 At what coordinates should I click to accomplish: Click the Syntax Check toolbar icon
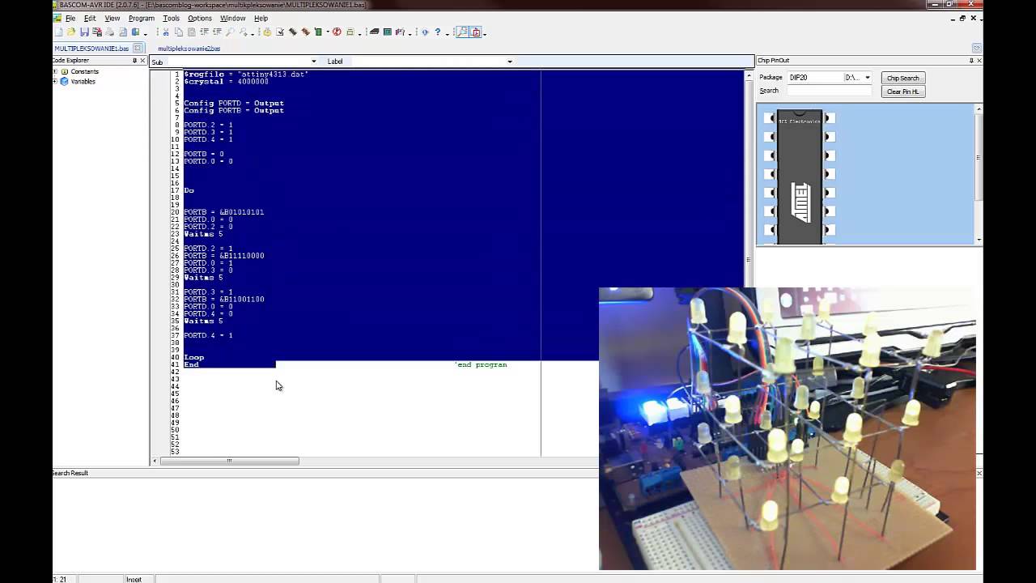click(267, 32)
